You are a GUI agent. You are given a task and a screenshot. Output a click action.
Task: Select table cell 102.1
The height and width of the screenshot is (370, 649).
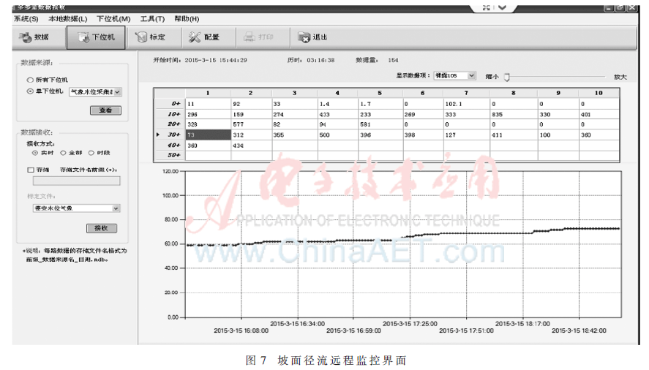point(466,104)
